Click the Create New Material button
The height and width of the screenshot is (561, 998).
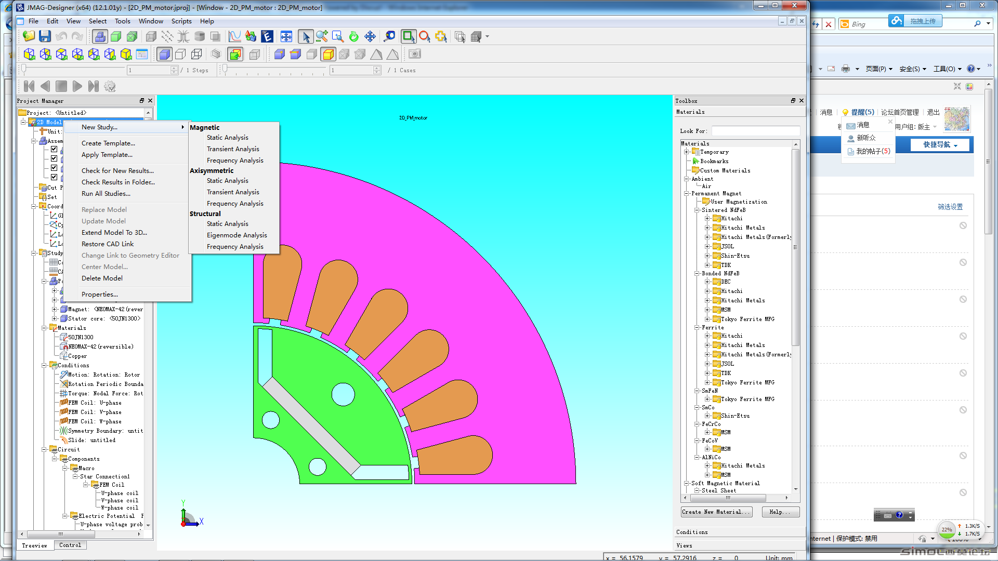point(716,512)
